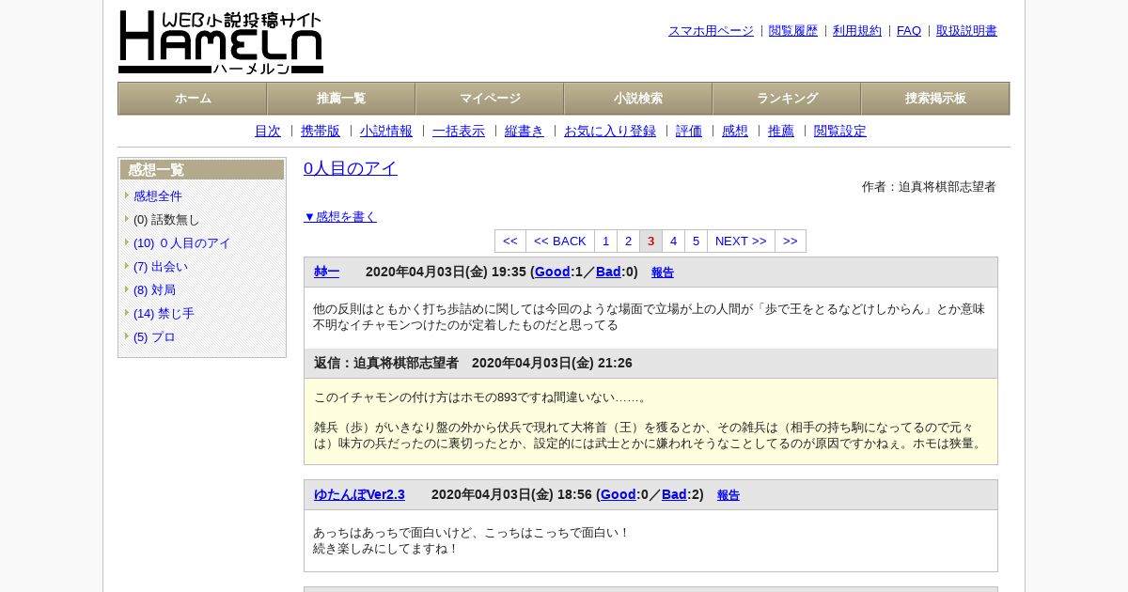Open the 感想 reviews link in submenu
The width and height of the screenshot is (1128, 592).
click(735, 131)
